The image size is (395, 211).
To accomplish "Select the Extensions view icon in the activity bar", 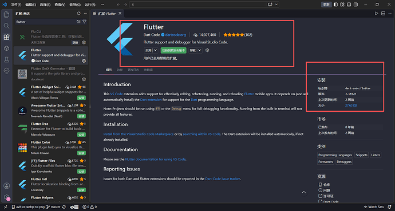I will (x=6, y=37).
